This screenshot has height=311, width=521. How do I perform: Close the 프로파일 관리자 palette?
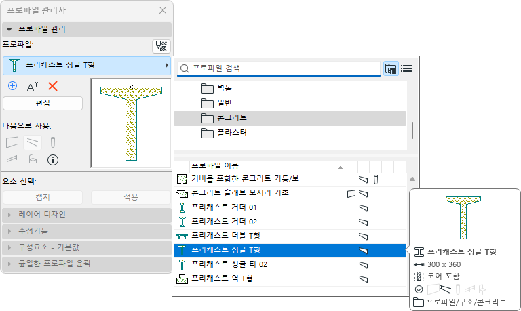pos(163,10)
